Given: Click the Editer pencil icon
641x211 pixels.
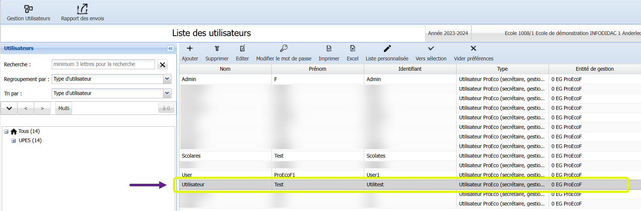Looking at the screenshot, I should [x=242, y=49].
